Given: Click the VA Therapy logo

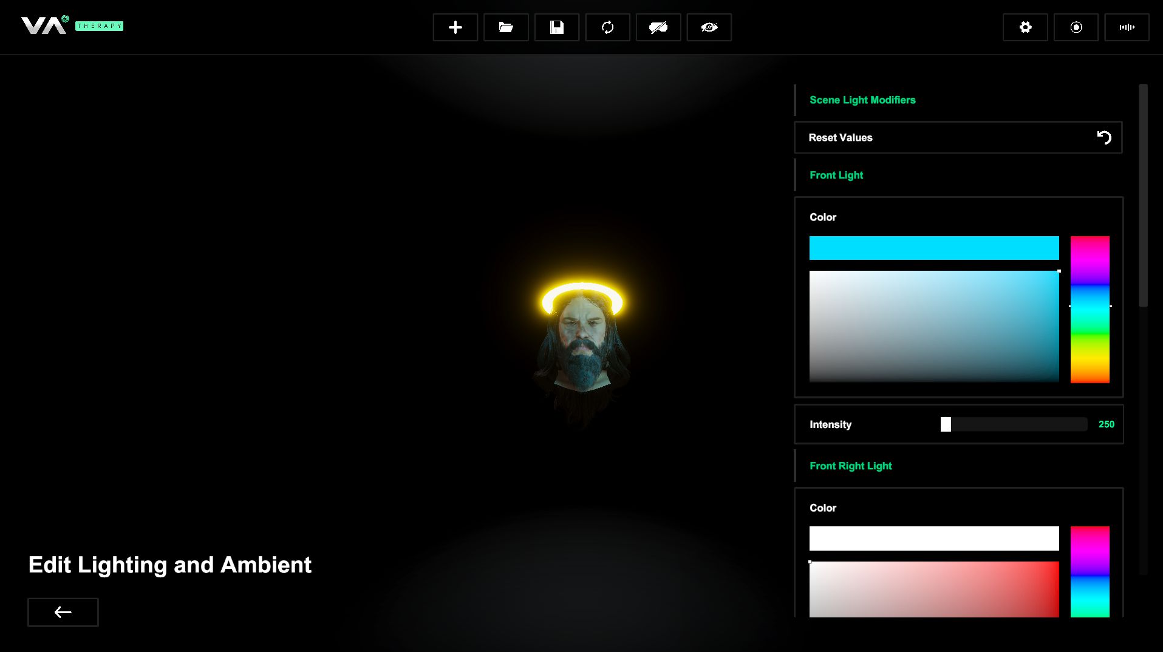Looking at the screenshot, I should click(72, 25).
